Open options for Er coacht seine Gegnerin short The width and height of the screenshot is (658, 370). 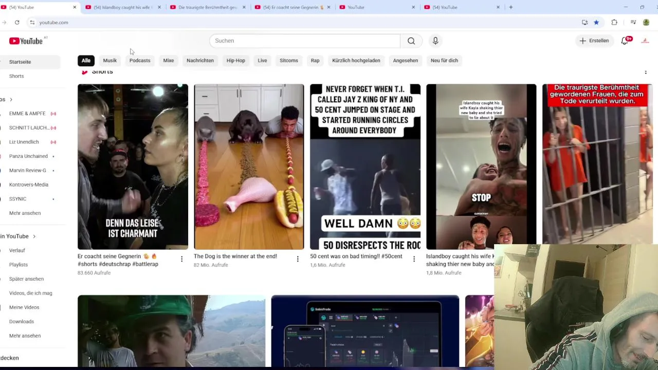pyautogui.click(x=181, y=259)
